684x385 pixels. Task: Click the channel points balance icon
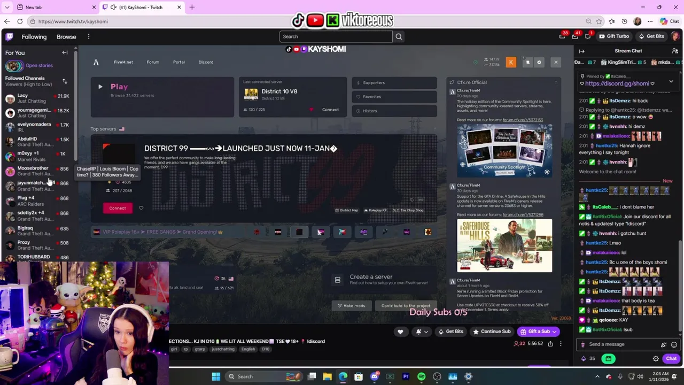pyautogui.click(x=584, y=359)
